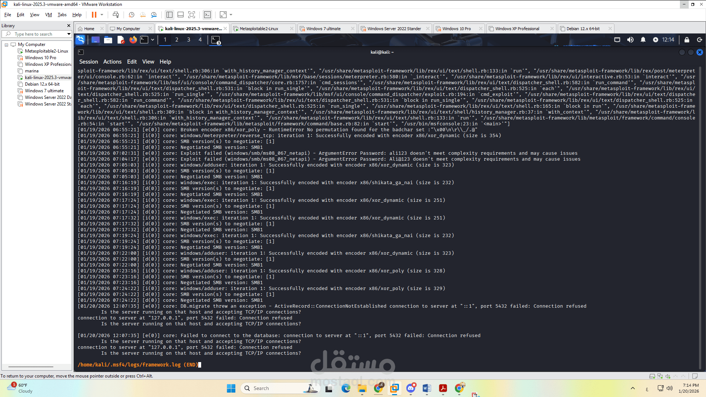This screenshot has width=706, height=397.
Task: Expand the terminal launcher dropdown arrow
Action: [x=152, y=40]
